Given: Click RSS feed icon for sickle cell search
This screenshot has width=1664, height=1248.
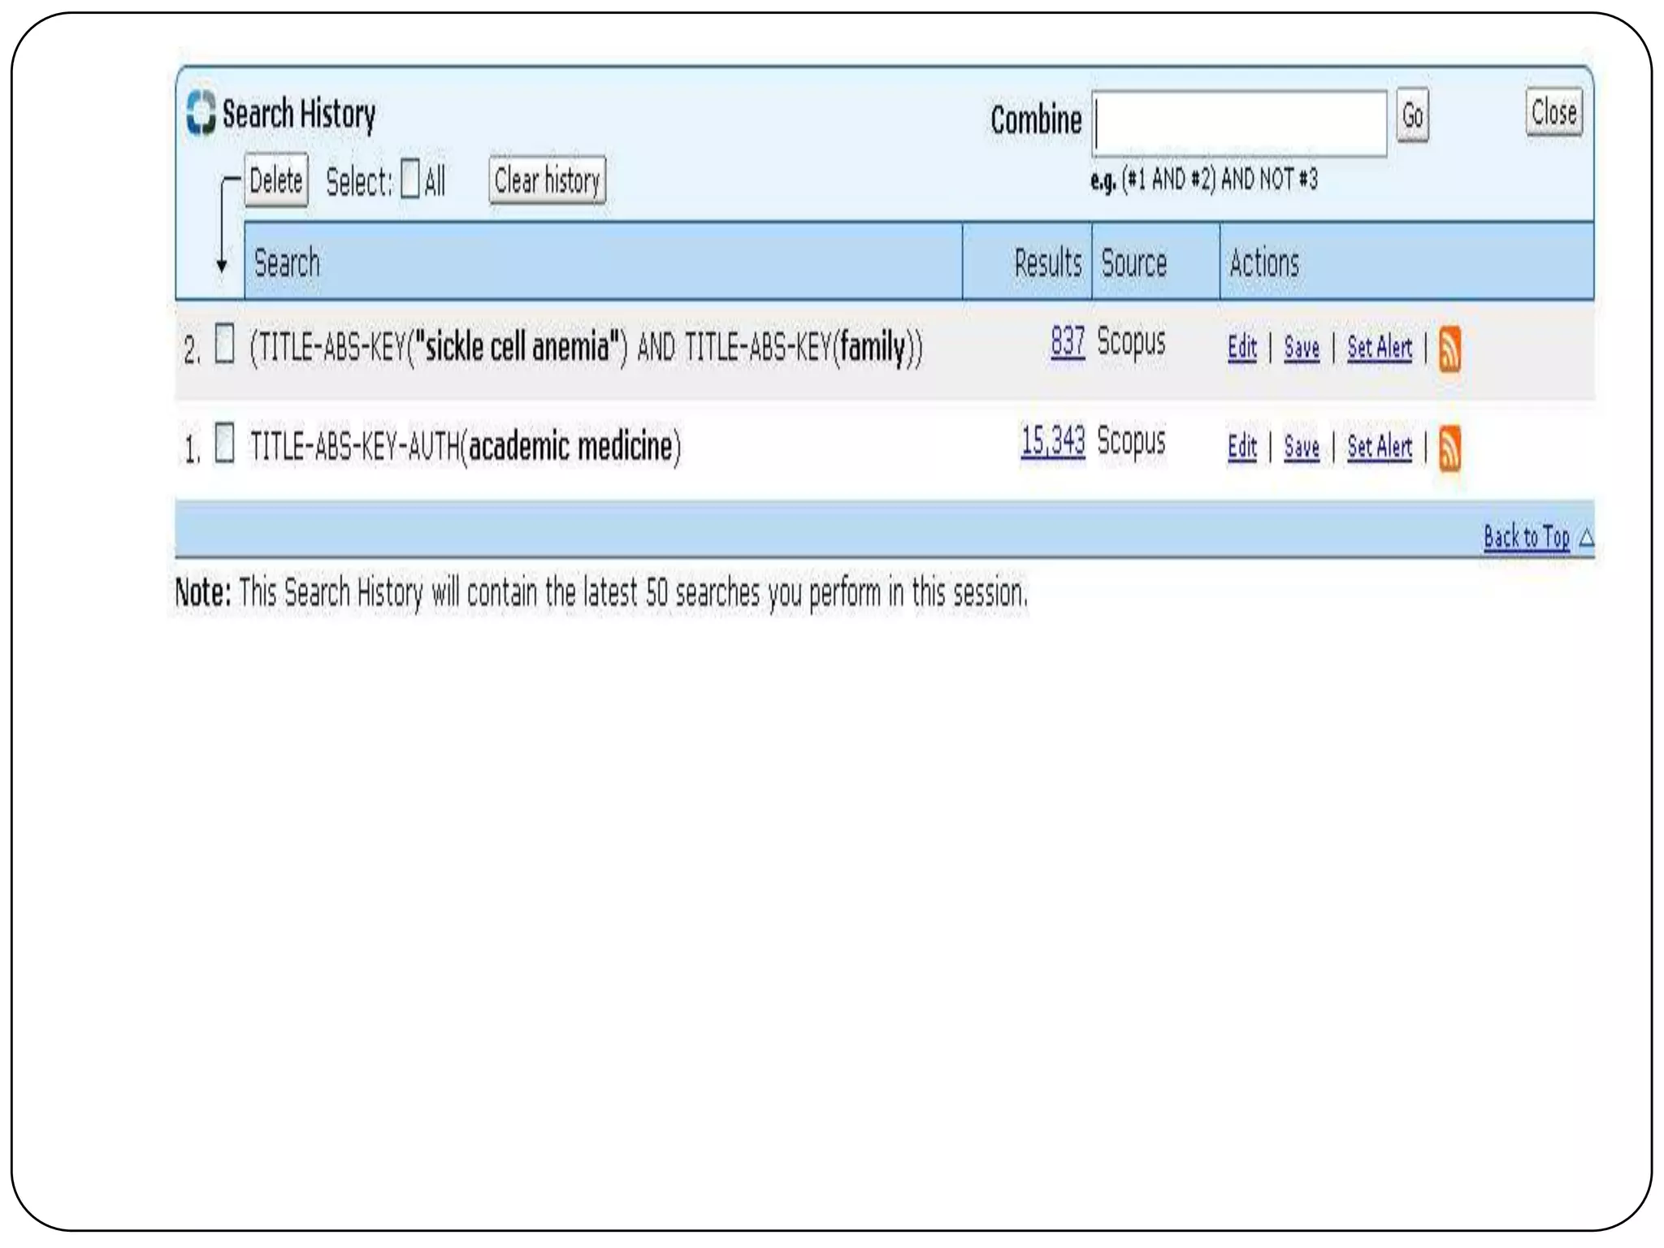Looking at the screenshot, I should pos(1449,349).
